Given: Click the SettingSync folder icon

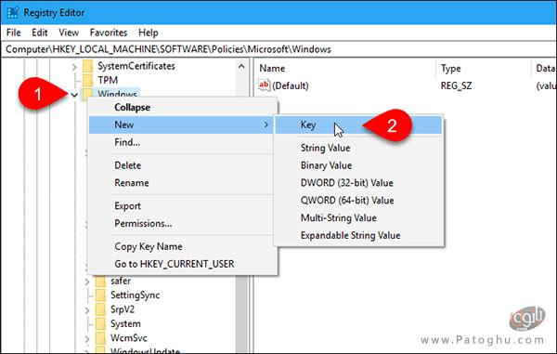Looking at the screenshot, I should (100, 295).
